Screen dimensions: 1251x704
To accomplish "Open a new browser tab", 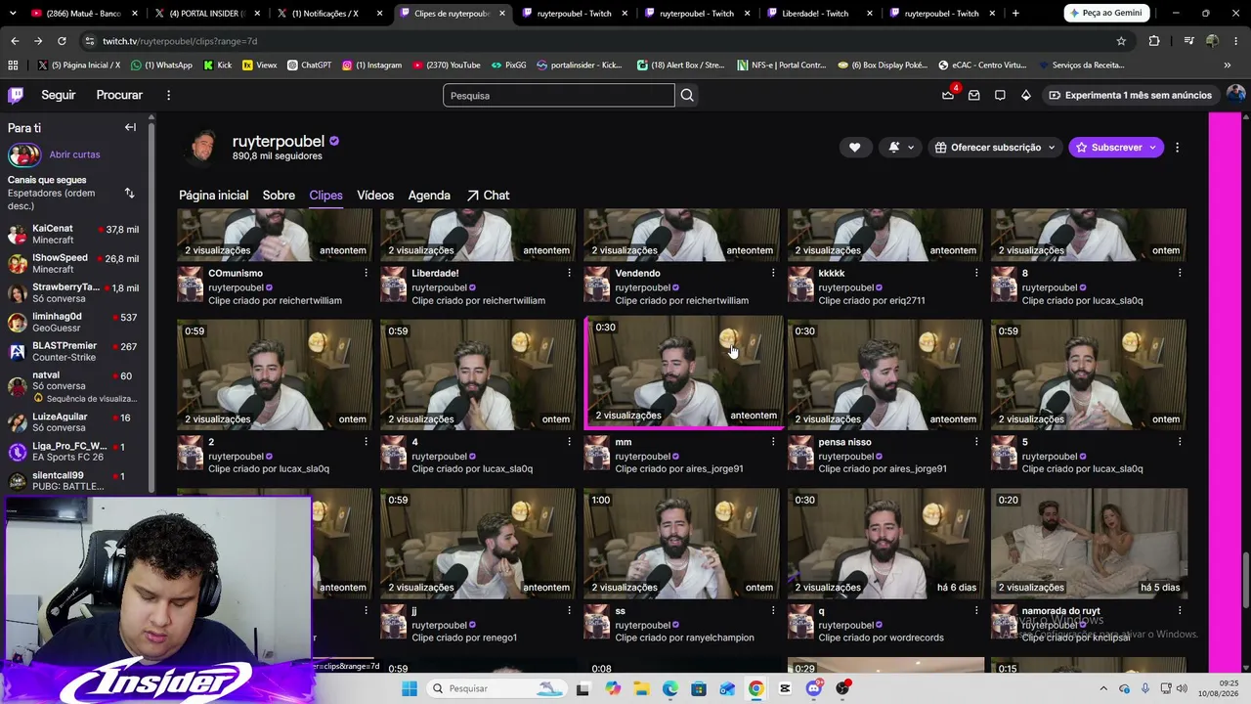I will click(x=1015, y=14).
